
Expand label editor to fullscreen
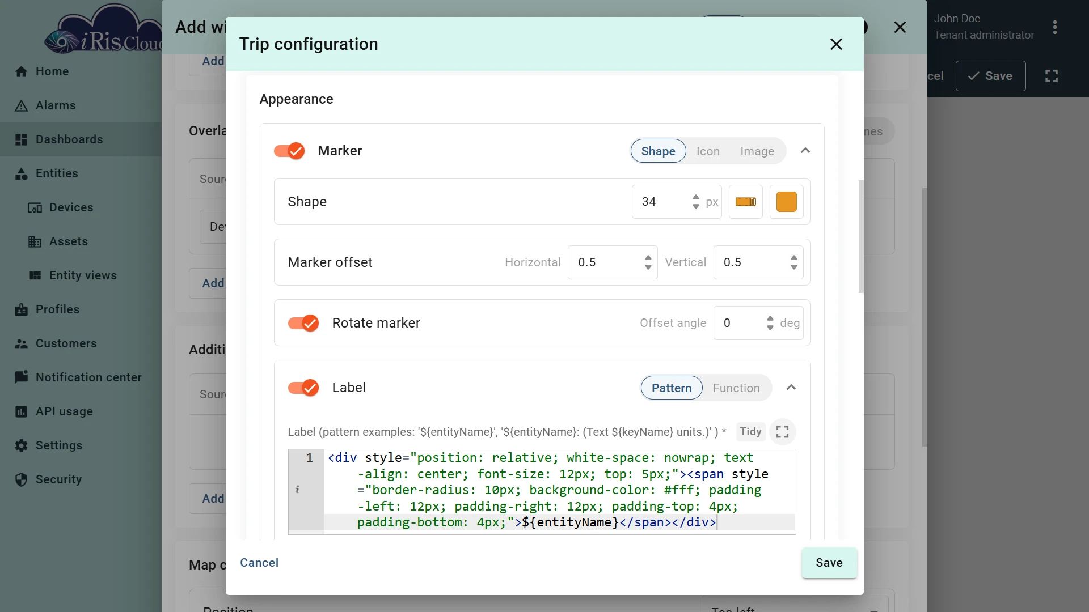click(782, 432)
